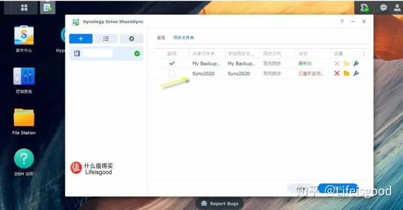Open column options menu in table header
403x210 pixels.
[x=364, y=53]
